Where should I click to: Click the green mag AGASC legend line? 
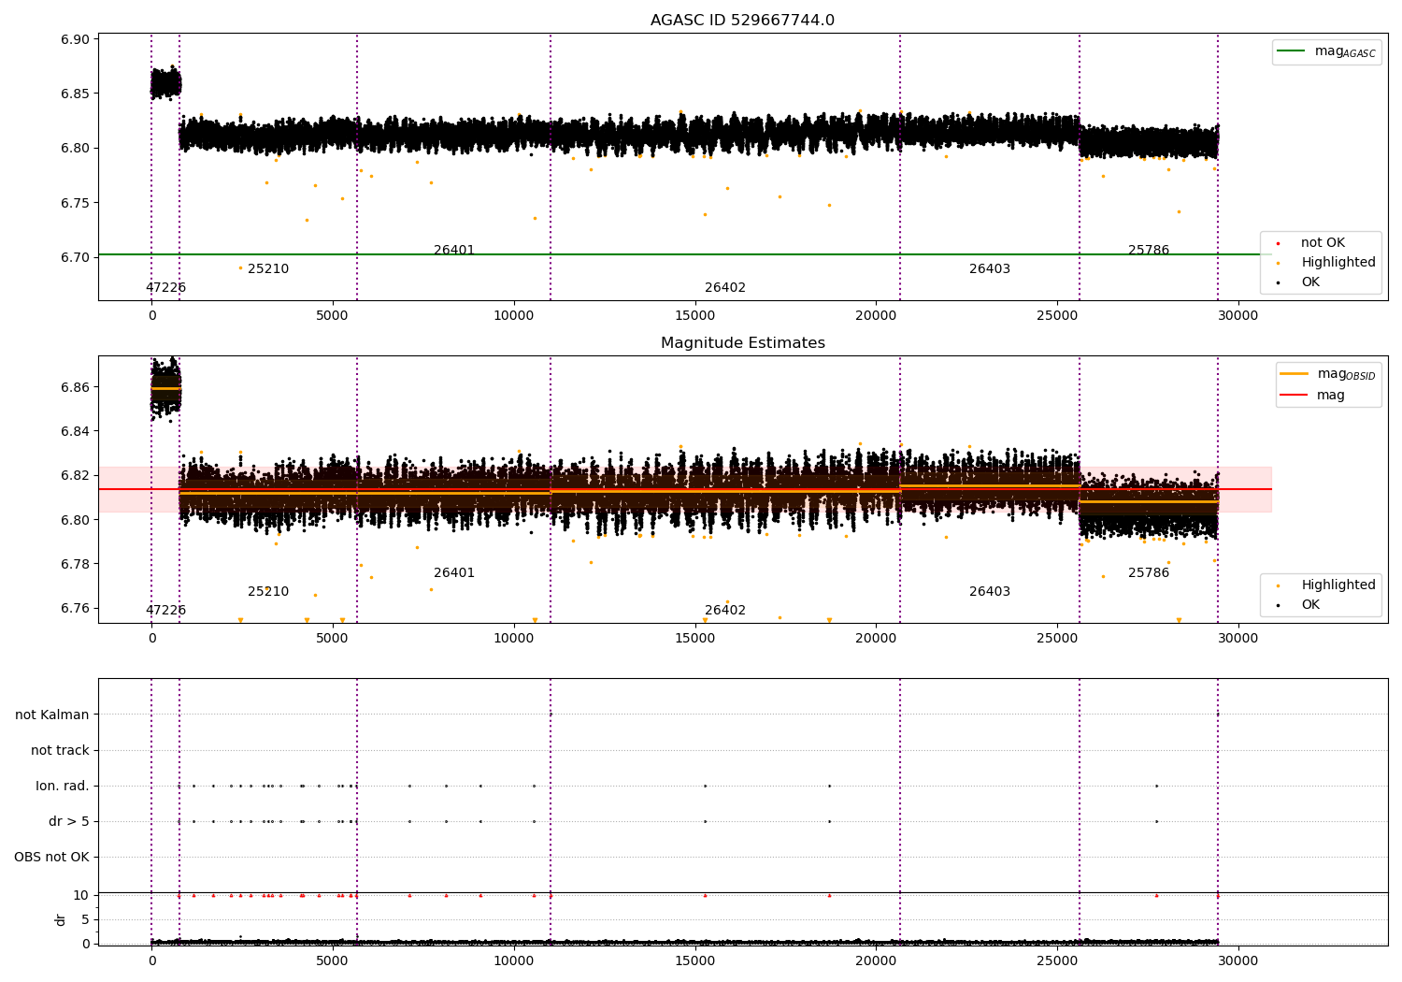pos(1291,51)
